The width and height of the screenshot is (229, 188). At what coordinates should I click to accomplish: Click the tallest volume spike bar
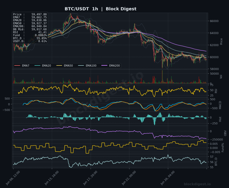162,77
